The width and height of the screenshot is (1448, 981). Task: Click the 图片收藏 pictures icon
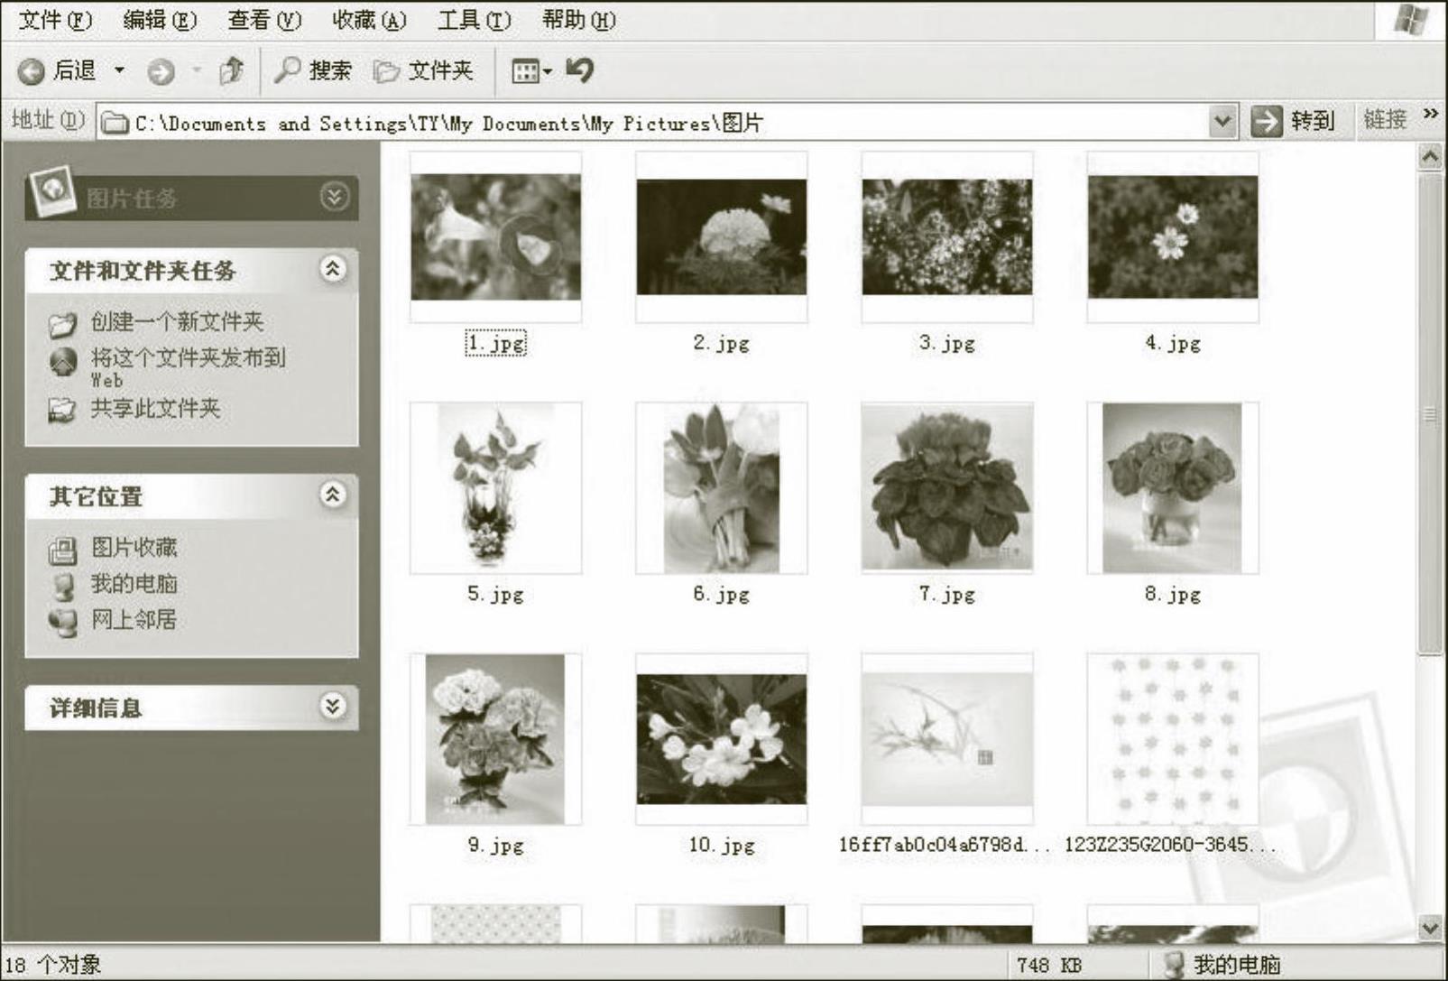(62, 550)
